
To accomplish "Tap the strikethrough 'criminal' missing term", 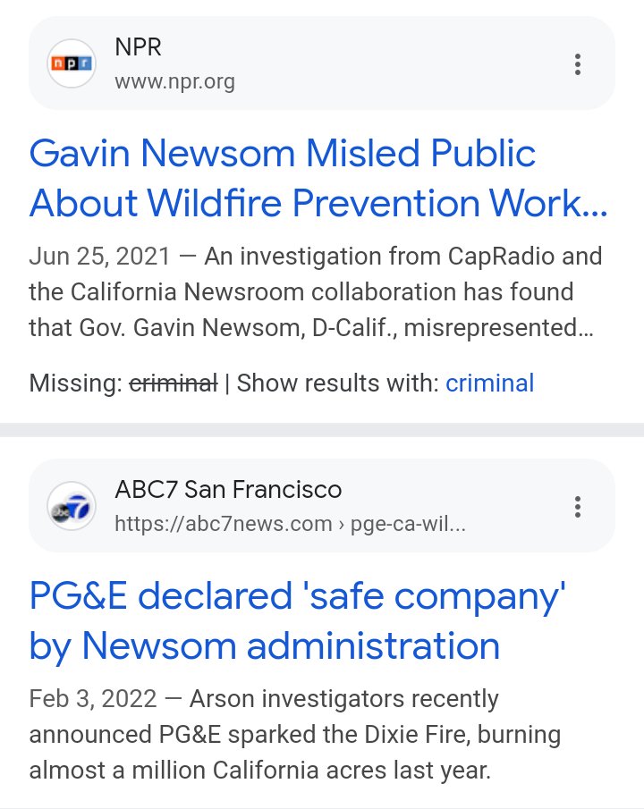I will pyautogui.click(x=174, y=383).
